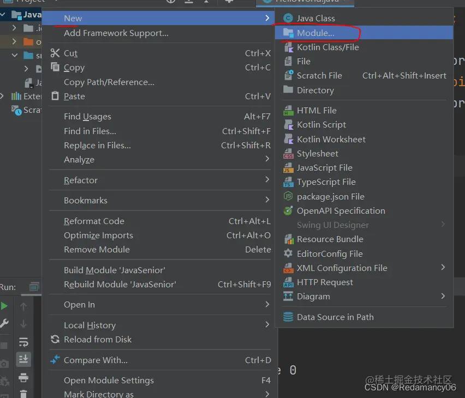Click the TypeScript File icon

coord(288,182)
